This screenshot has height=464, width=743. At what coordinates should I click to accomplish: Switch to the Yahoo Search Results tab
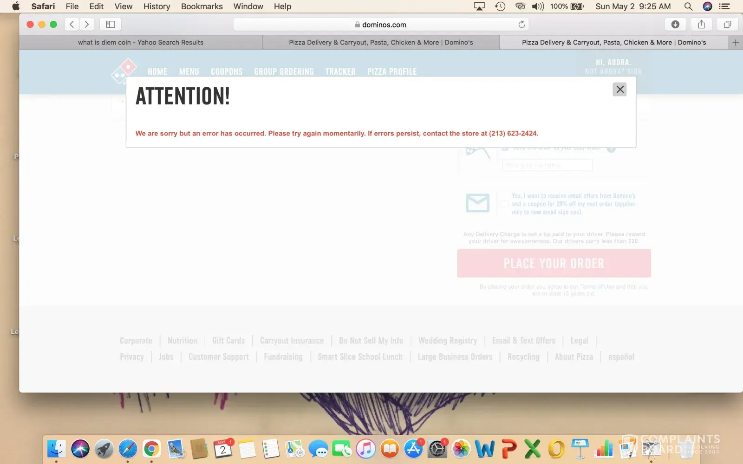tap(141, 43)
